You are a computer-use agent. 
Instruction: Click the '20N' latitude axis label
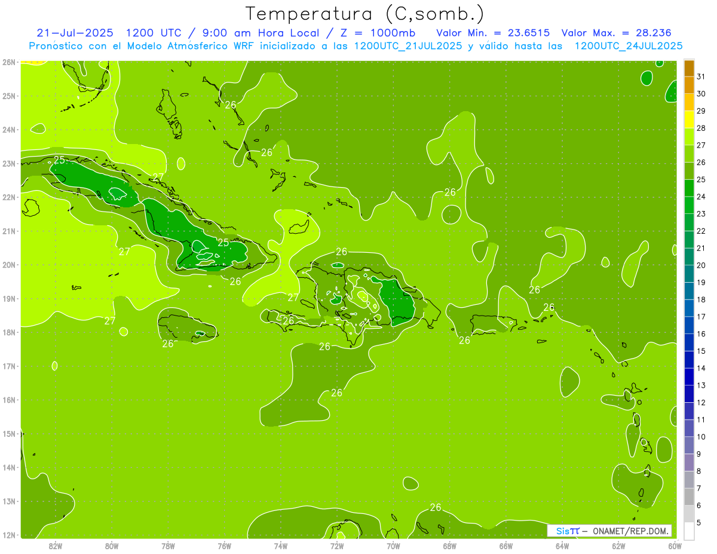click(8, 265)
